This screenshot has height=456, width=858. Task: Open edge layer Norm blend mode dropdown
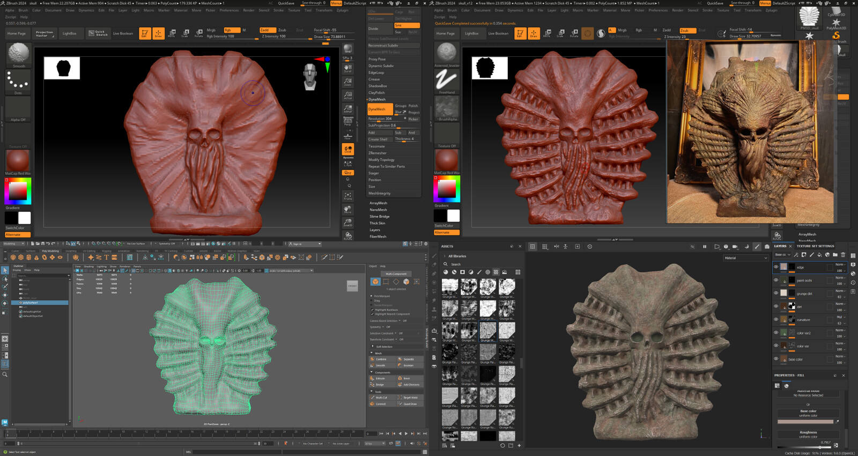(840, 264)
